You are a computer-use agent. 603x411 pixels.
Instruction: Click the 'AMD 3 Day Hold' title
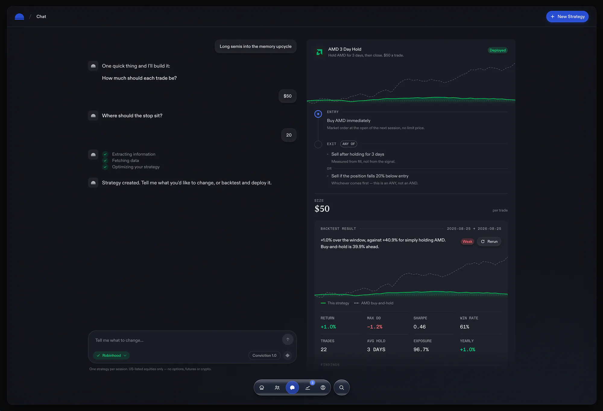(345, 49)
